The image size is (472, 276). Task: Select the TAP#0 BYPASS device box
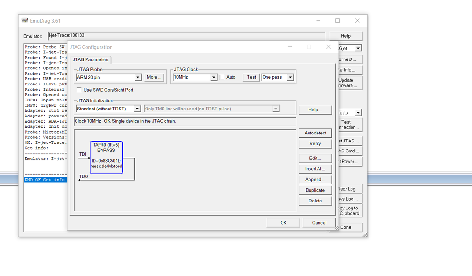(106, 157)
